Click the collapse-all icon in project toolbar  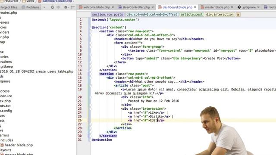tap(58, 7)
